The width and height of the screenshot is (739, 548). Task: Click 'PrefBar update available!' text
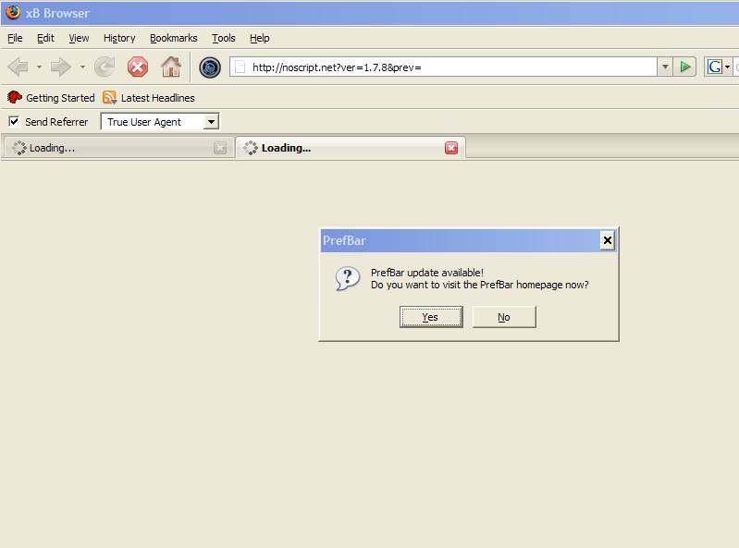(427, 273)
